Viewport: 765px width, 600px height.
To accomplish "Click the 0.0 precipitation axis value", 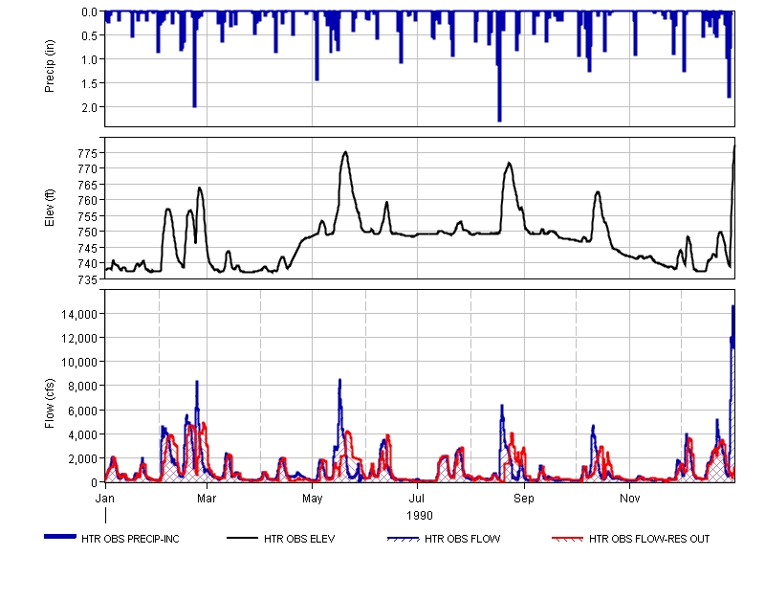I will [x=90, y=11].
